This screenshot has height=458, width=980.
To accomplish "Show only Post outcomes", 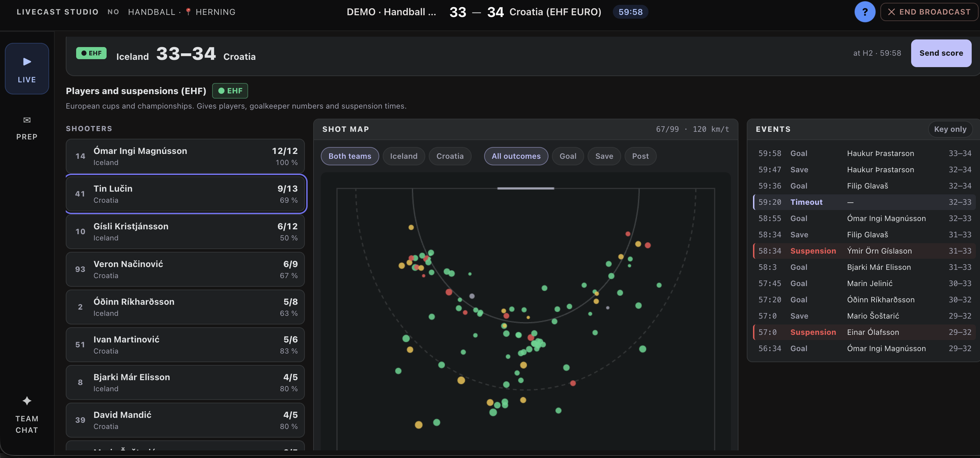I will tap(640, 156).
